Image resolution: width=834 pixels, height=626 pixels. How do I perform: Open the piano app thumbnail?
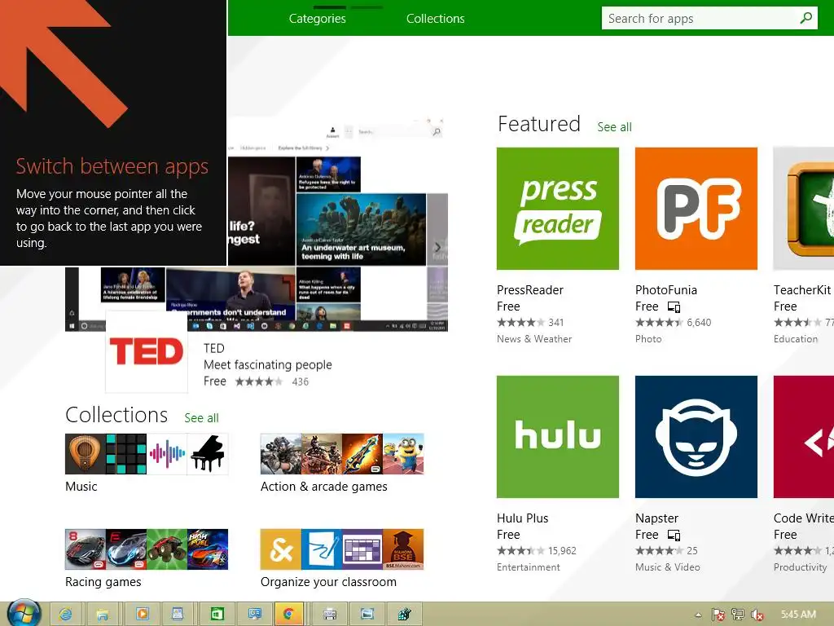tap(208, 454)
